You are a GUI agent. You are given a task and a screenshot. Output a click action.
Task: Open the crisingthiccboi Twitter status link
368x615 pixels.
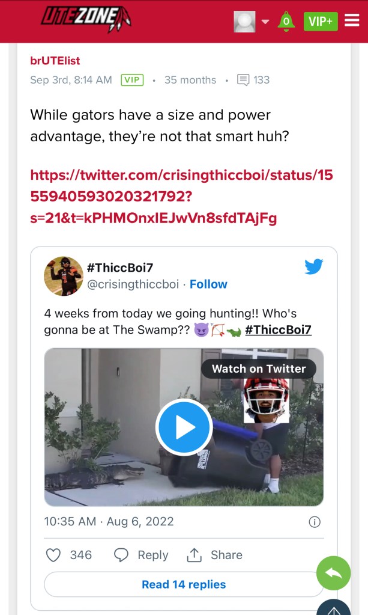point(181,197)
